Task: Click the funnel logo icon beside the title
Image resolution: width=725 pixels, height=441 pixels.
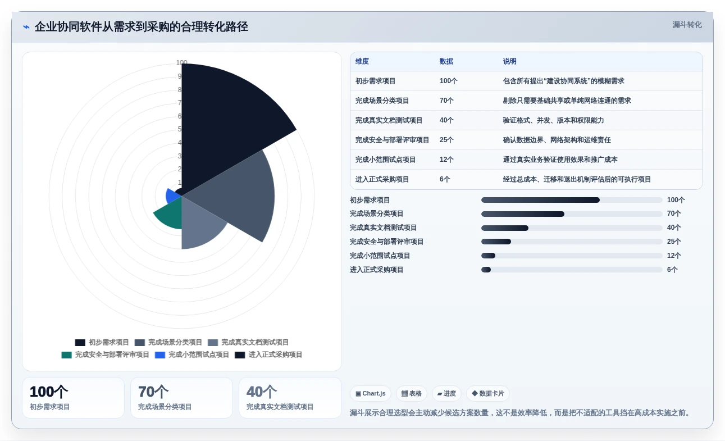Action: pyautogui.click(x=26, y=27)
